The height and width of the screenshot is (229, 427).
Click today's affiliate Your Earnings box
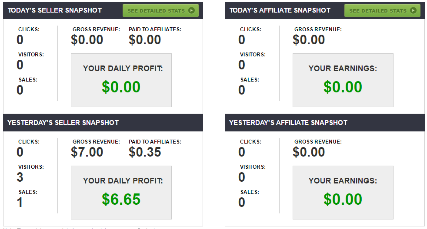pos(343,80)
